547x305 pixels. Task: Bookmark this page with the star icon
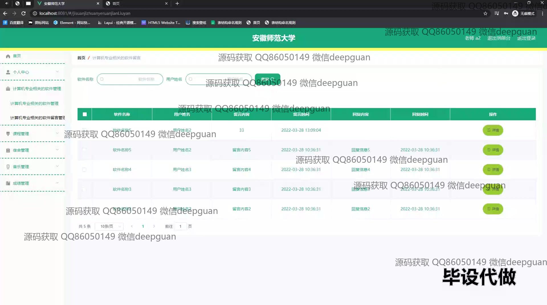[485, 13]
